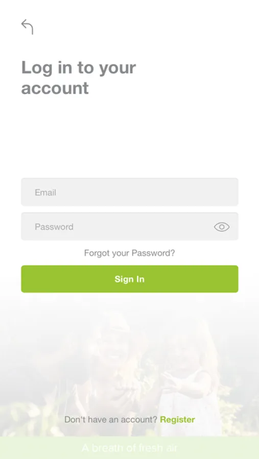Select the Password input field
The height and width of the screenshot is (459, 259).
point(130,226)
